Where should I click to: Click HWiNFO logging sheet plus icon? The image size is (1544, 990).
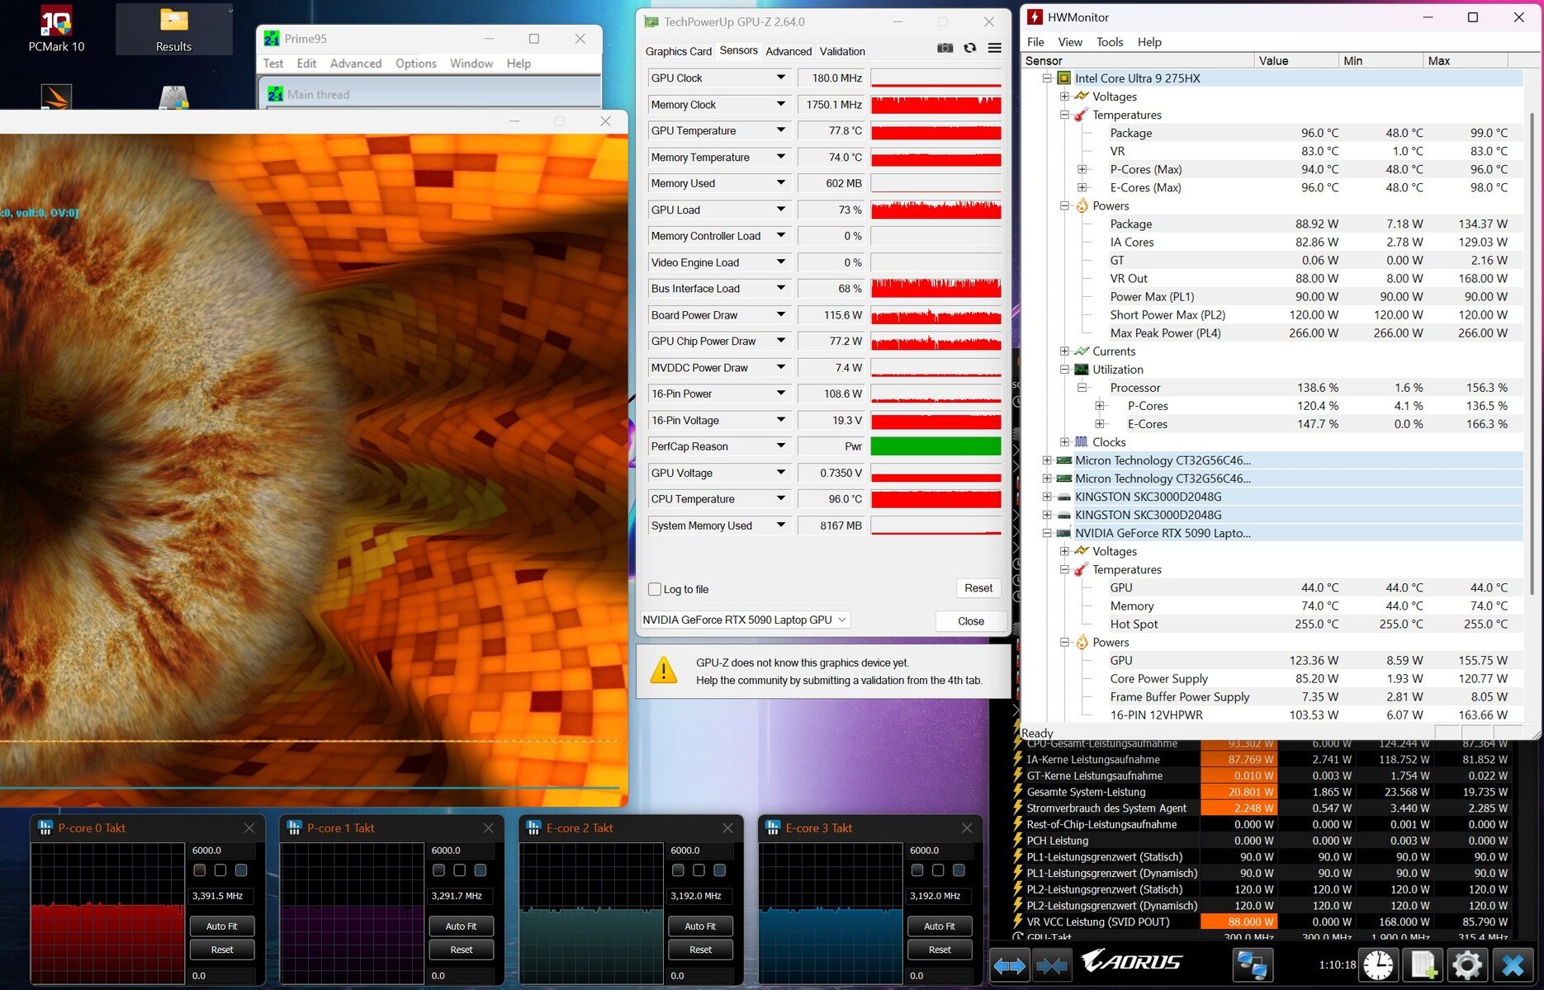pos(1426,964)
